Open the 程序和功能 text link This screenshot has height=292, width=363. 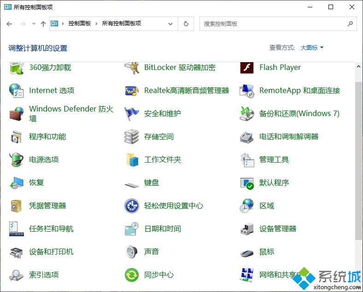coord(47,137)
